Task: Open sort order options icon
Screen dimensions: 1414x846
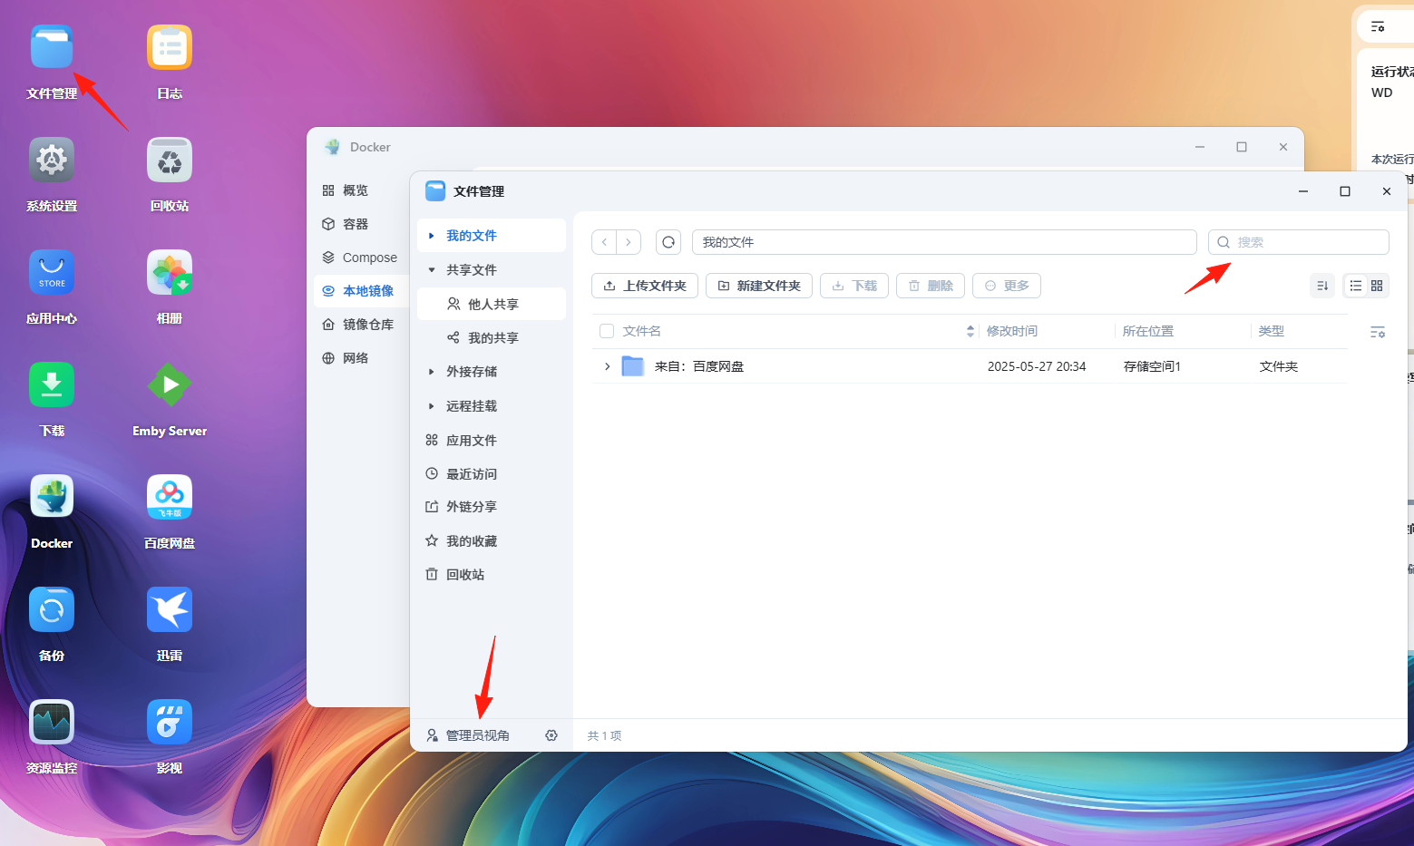Action: 1322,286
